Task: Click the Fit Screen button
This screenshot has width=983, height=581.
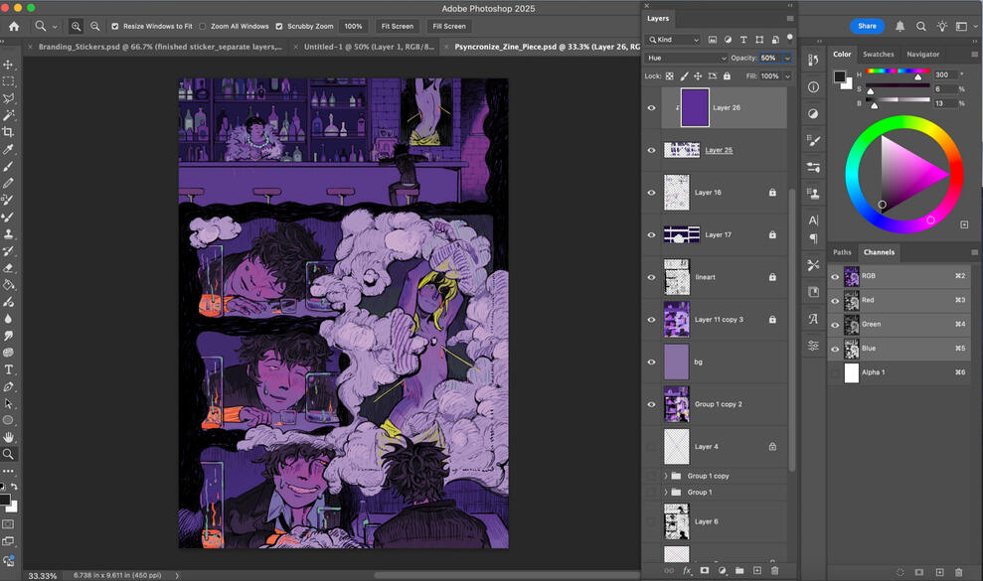Action: pos(397,26)
